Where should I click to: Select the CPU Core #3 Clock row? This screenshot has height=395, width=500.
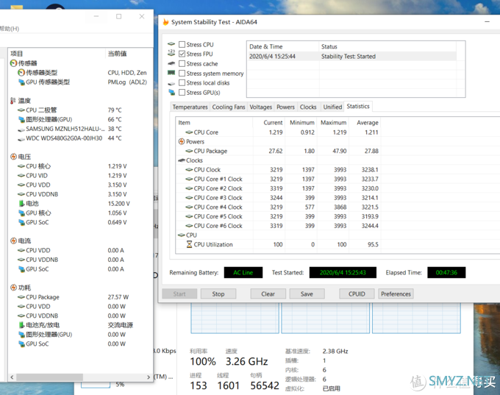pos(278,198)
